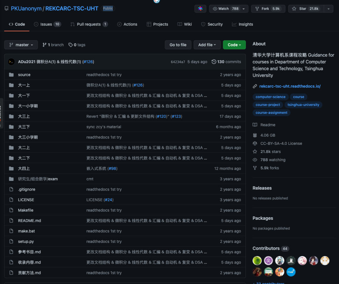Viewport: 339px width, 284px height.
Task: Click the folder icon next to 研究生/组合数学/exam
Action: 11,179
